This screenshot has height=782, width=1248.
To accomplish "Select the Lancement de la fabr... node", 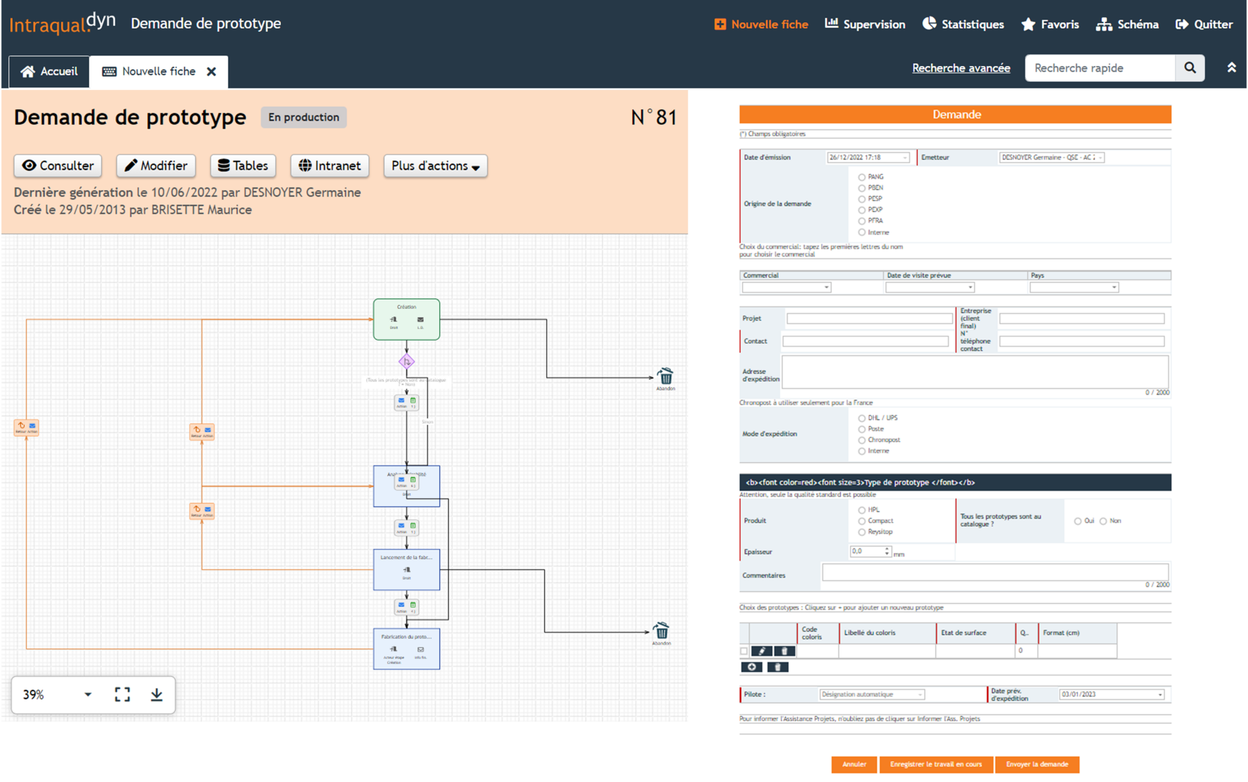I will 406,569.
